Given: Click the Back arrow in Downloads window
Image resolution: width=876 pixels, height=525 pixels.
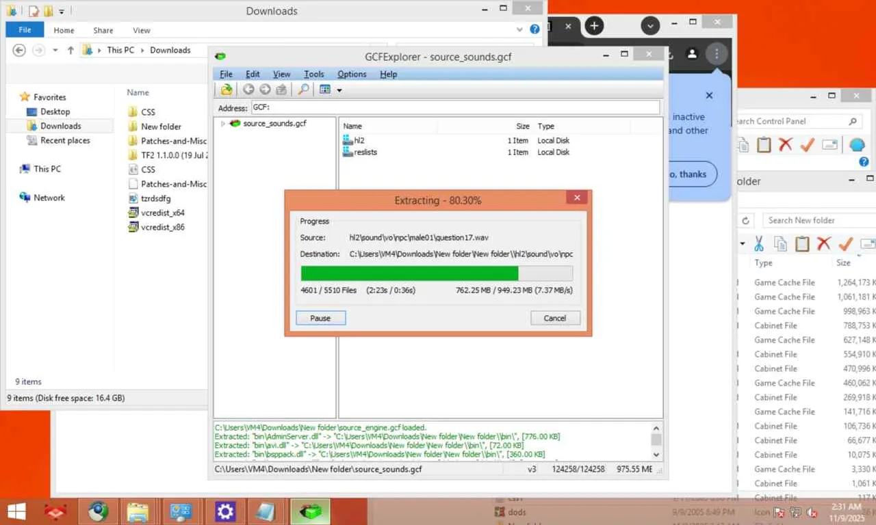Looking at the screenshot, I should [x=19, y=50].
